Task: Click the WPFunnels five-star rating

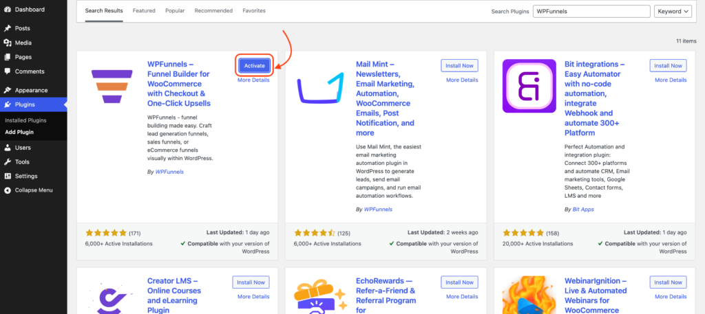Action: click(106, 233)
